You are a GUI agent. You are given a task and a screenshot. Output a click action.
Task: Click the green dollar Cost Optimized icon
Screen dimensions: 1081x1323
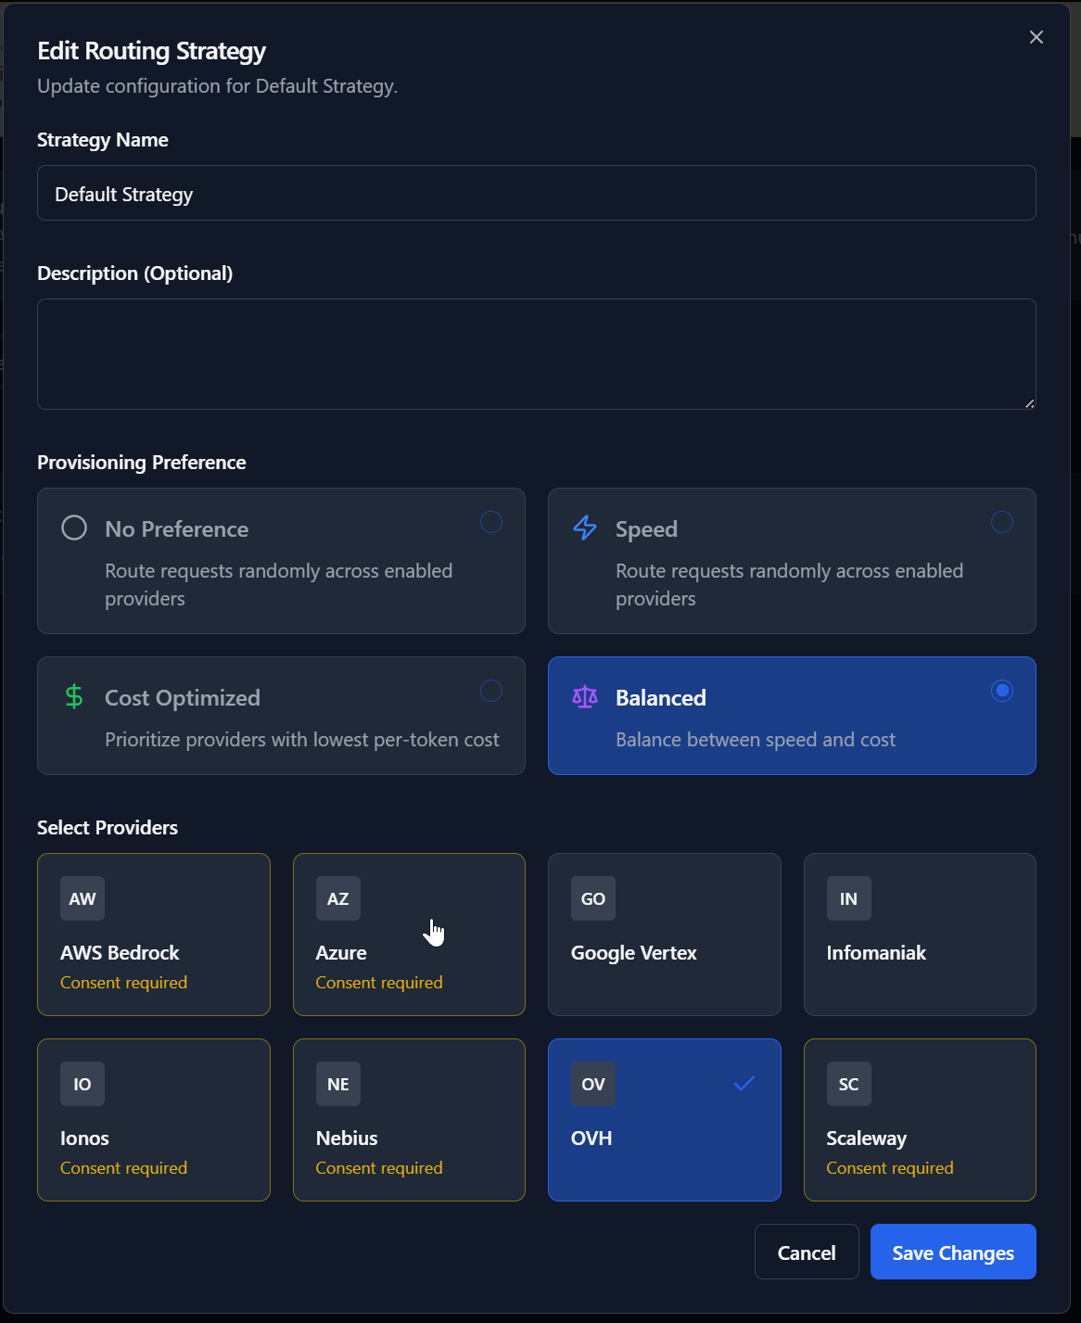tap(74, 696)
